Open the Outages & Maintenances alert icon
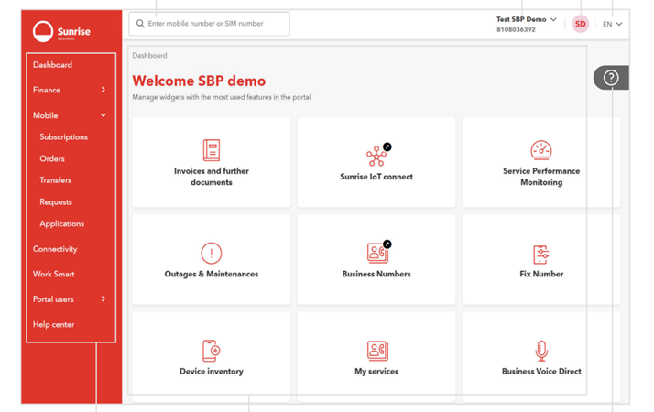This screenshot has width=654, height=412. click(x=212, y=253)
